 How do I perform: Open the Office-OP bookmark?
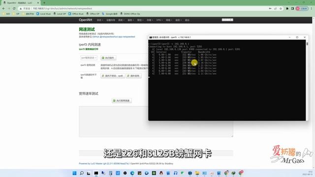click(93, 14)
